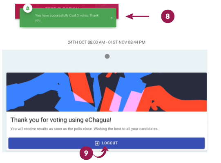This screenshot has width=221, height=163.
Task: Dismiss the success toast with the X
Action: (112, 18)
